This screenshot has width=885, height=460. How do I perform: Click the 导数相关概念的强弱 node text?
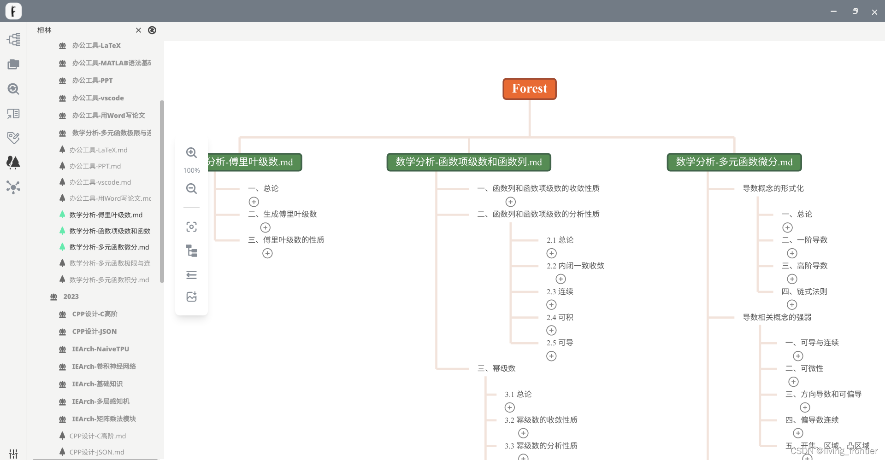(x=777, y=317)
